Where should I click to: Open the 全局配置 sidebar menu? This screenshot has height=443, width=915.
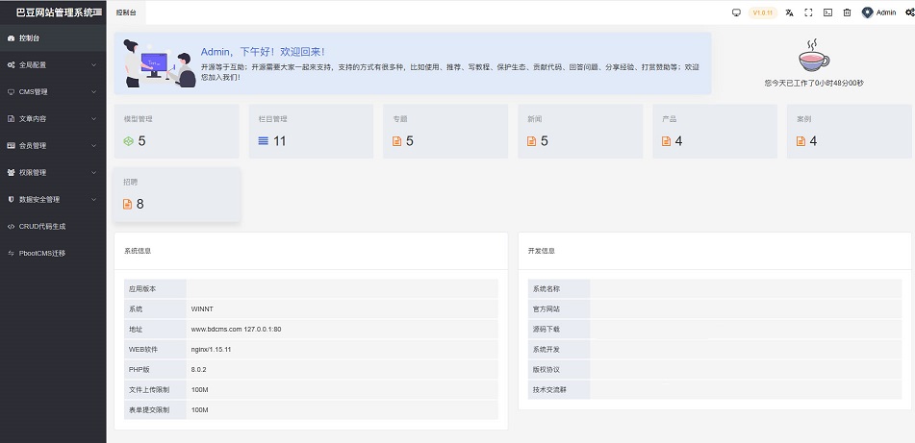53,64
